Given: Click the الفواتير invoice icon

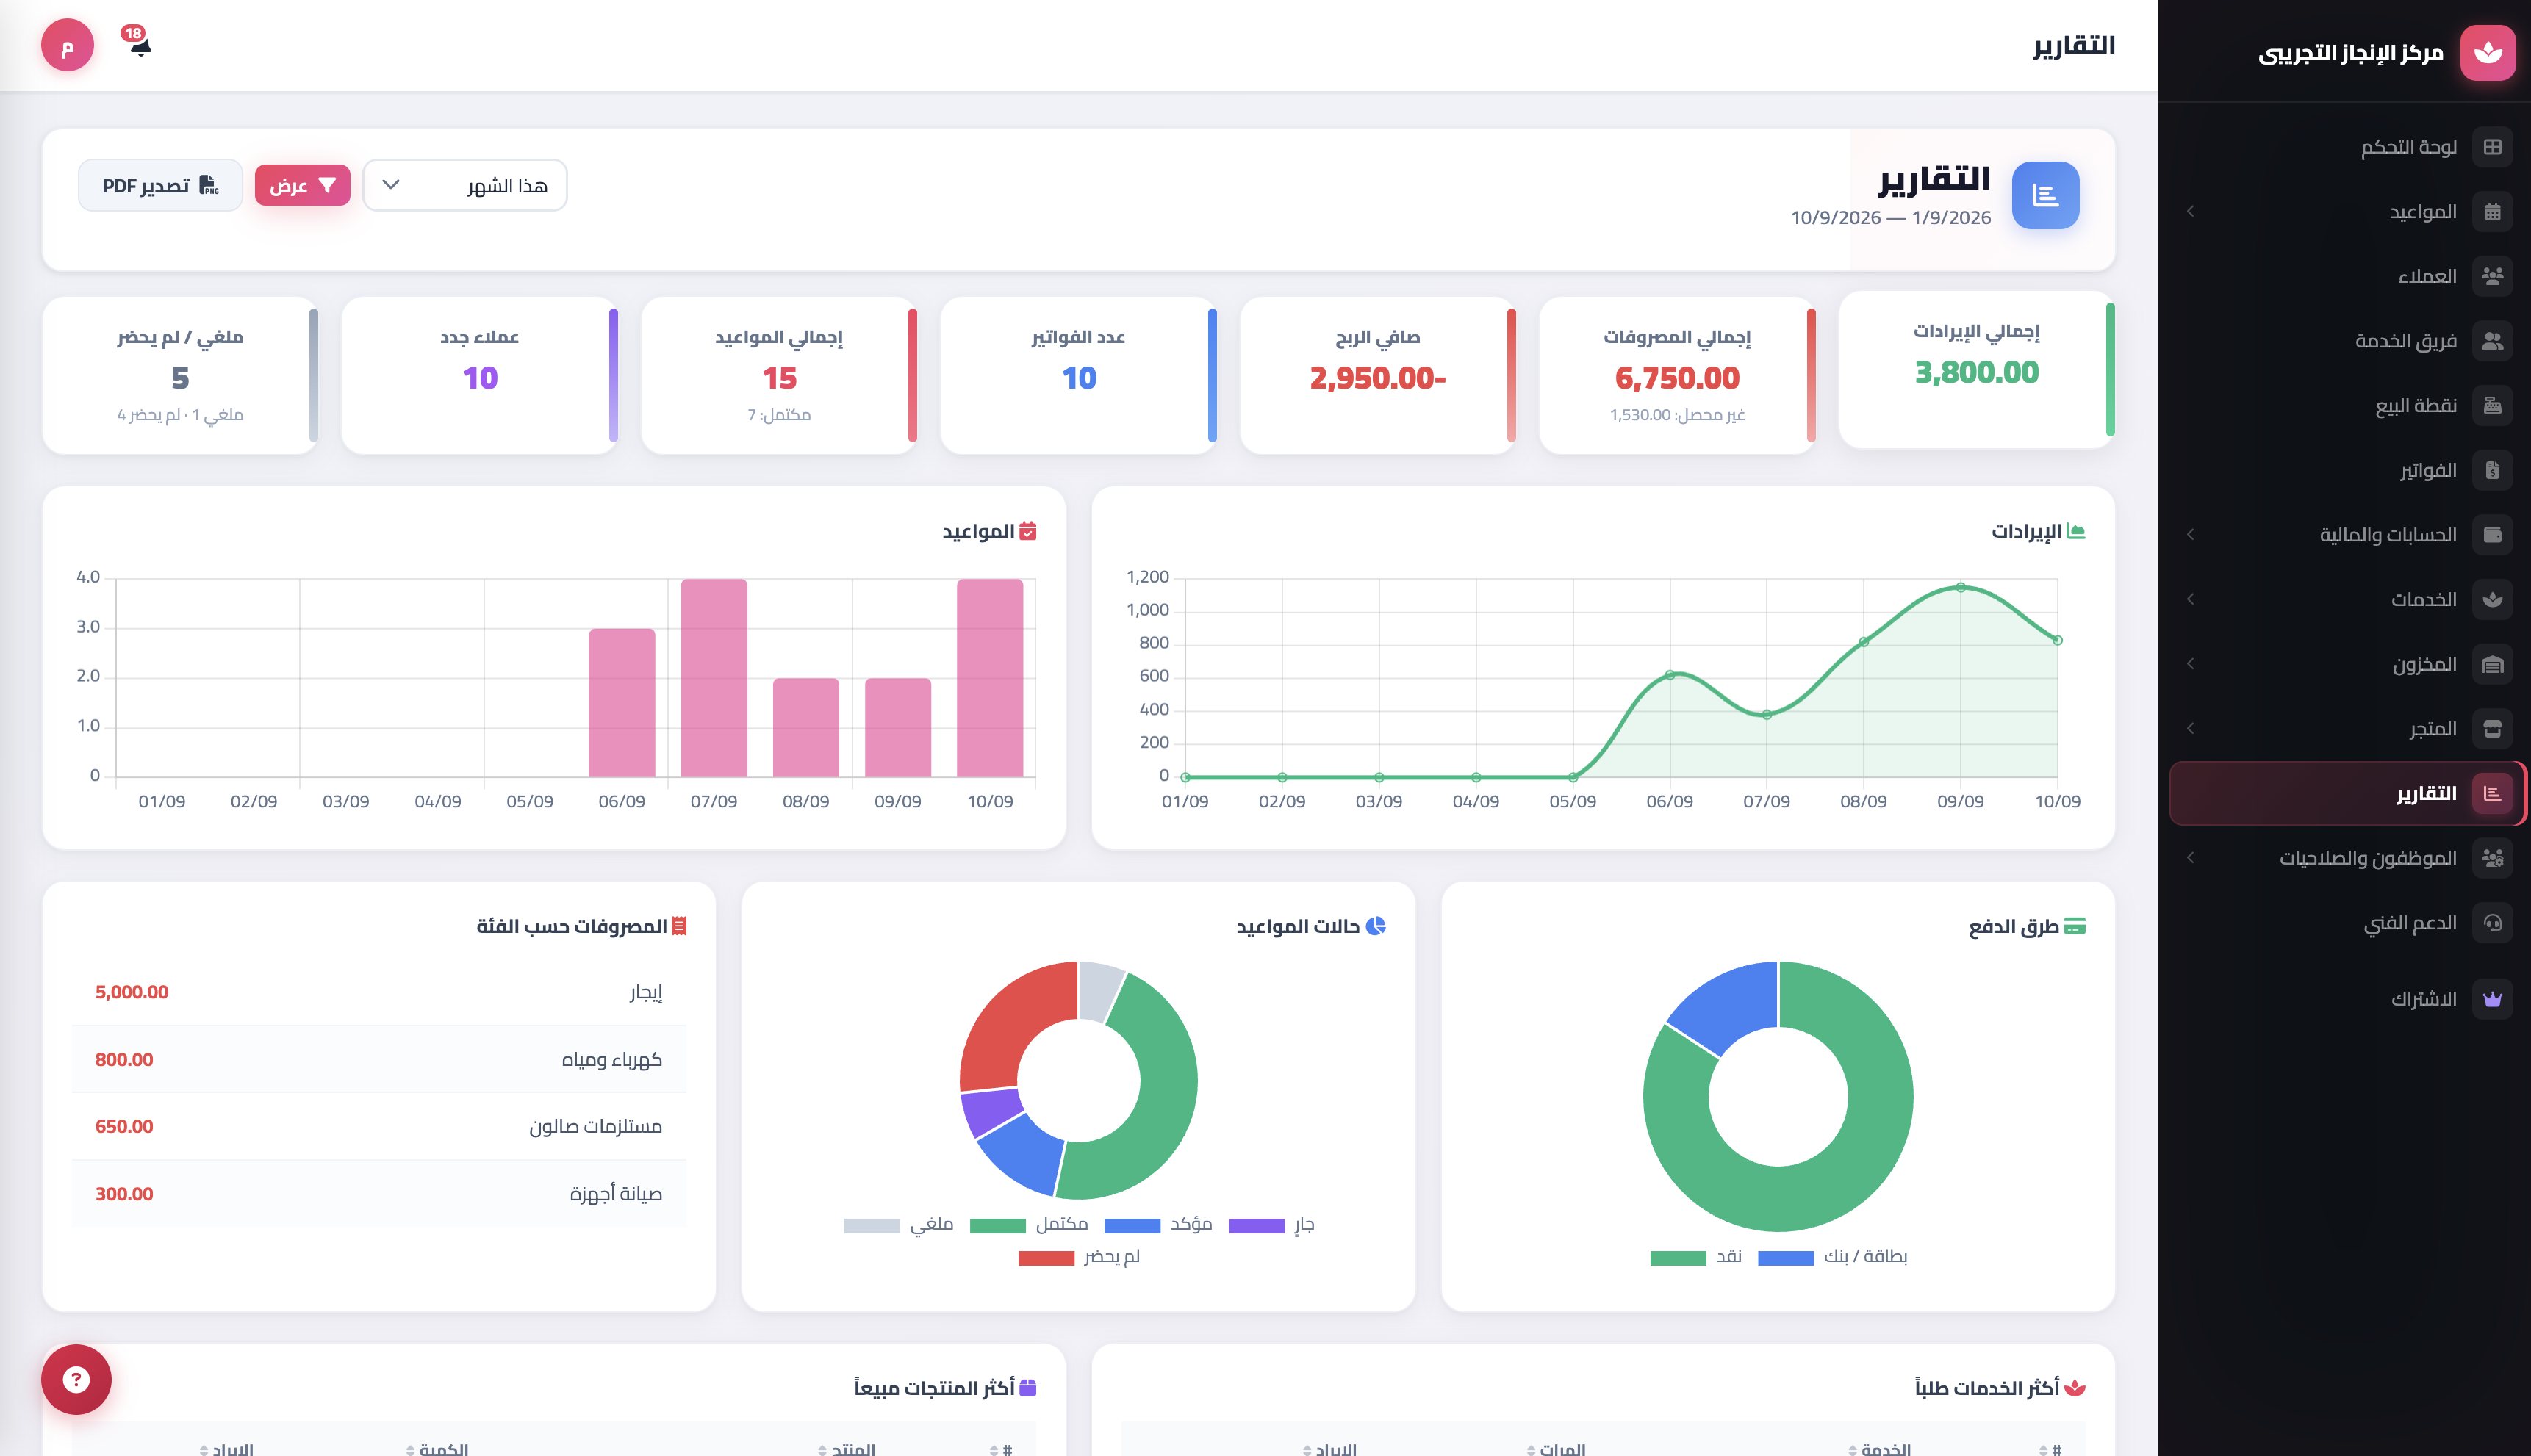Looking at the screenshot, I should 2492,470.
